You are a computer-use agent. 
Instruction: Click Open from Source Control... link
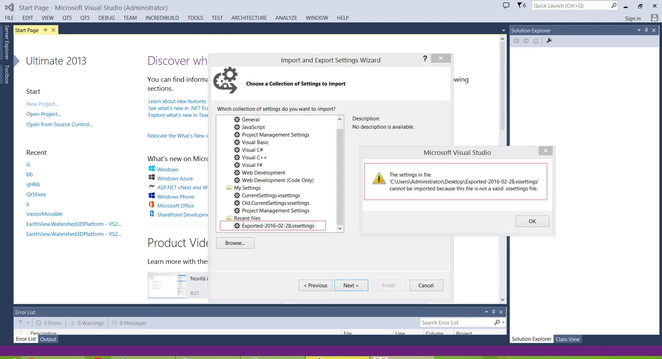(59, 124)
